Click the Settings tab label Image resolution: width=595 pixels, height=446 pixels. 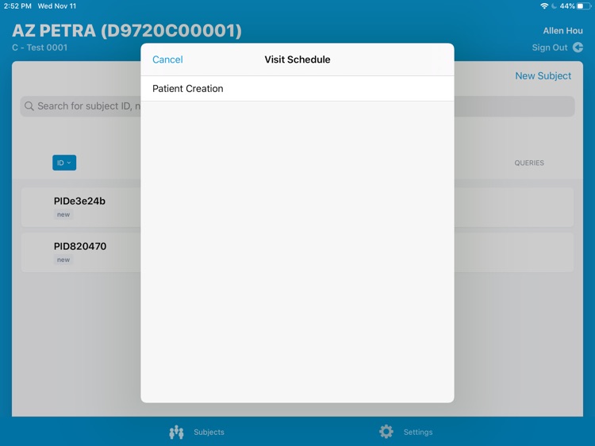tap(418, 432)
